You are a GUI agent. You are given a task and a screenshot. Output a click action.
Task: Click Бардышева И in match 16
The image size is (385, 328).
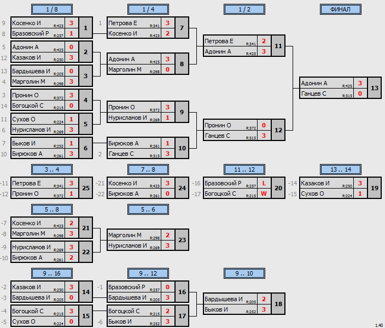coord(127,297)
